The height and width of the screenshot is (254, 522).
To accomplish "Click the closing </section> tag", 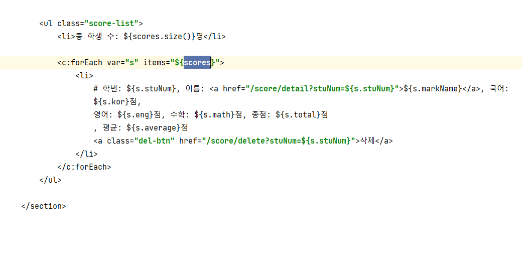I will (44, 206).
